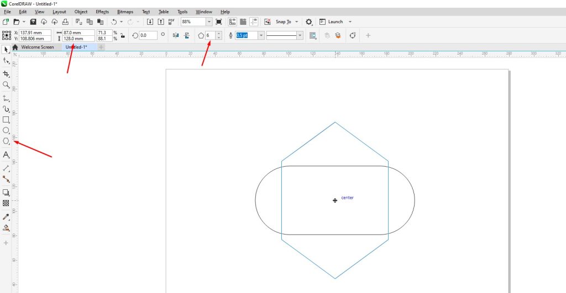Add new document tab with plus

(101, 47)
